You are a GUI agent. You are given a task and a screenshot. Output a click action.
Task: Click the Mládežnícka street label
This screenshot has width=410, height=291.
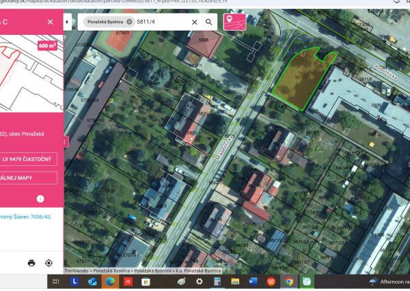[x=225, y=147]
